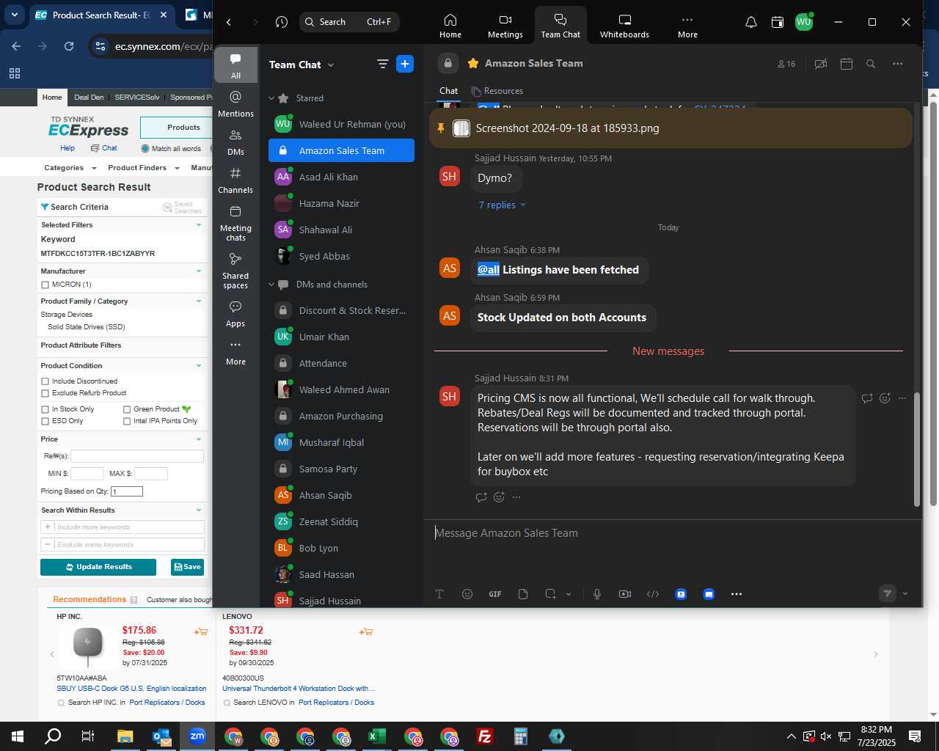Open Asad Ali Khan chat
This screenshot has width=939, height=751.
click(x=341, y=177)
